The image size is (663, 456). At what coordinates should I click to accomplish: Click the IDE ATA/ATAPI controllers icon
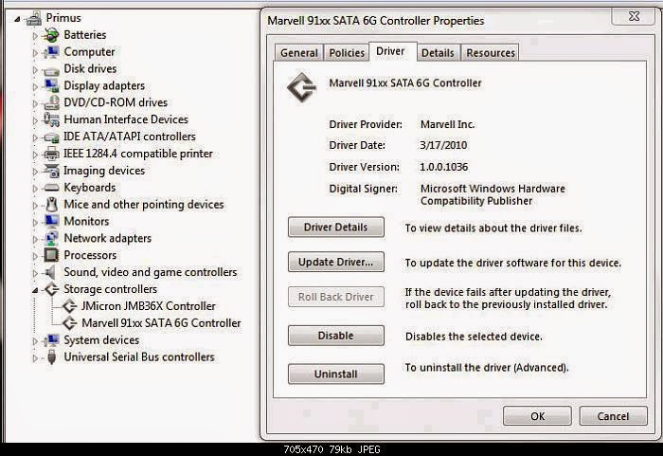point(51,137)
